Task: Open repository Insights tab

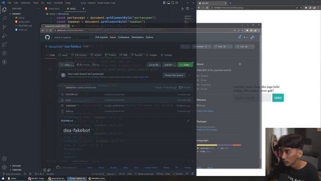Action: tap(151, 55)
